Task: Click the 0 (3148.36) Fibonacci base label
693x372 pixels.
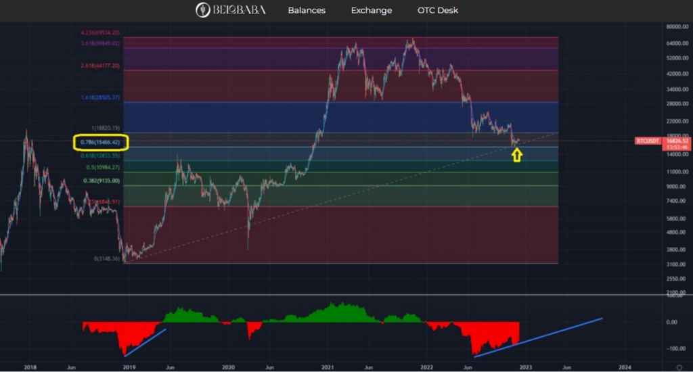Action: tap(106, 259)
